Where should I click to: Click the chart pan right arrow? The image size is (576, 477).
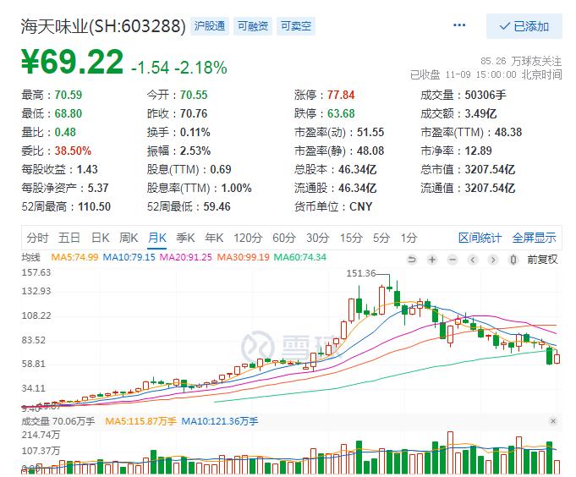click(493, 260)
